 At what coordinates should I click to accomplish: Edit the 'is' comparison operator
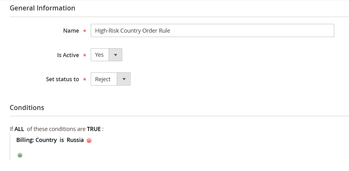click(x=62, y=140)
